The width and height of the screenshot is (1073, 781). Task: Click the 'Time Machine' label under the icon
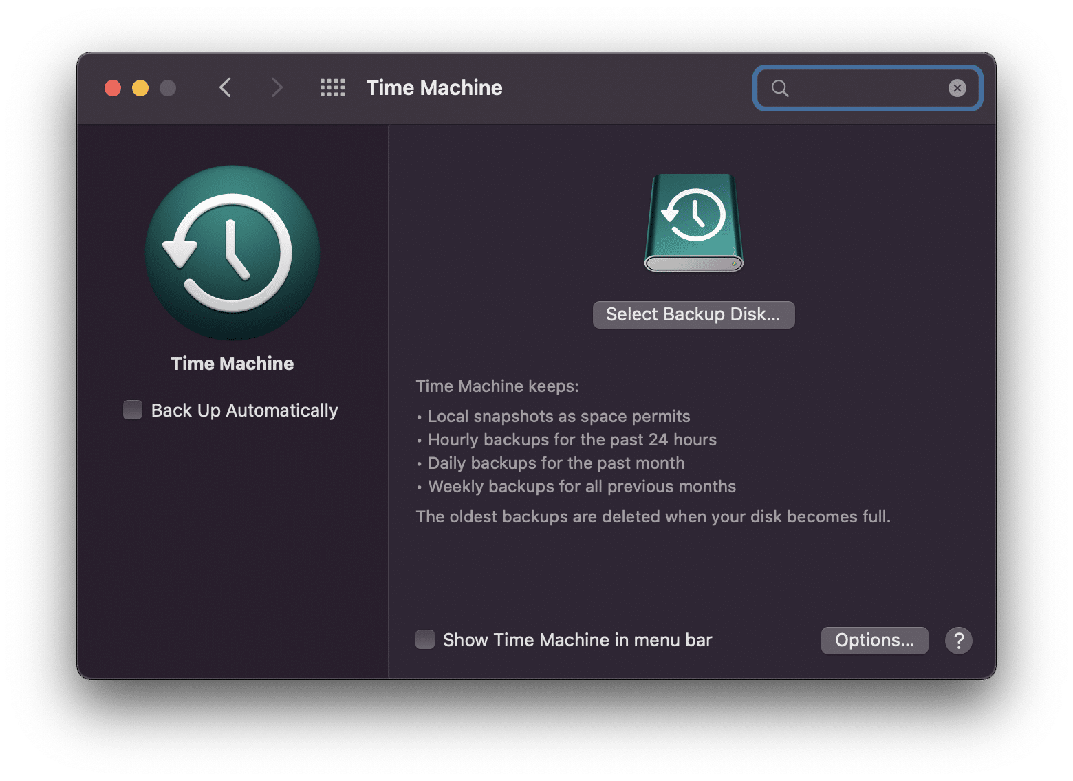tap(232, 363)
